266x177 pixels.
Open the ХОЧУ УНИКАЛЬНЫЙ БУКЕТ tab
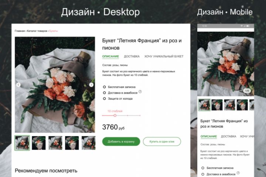coord(164,56)
